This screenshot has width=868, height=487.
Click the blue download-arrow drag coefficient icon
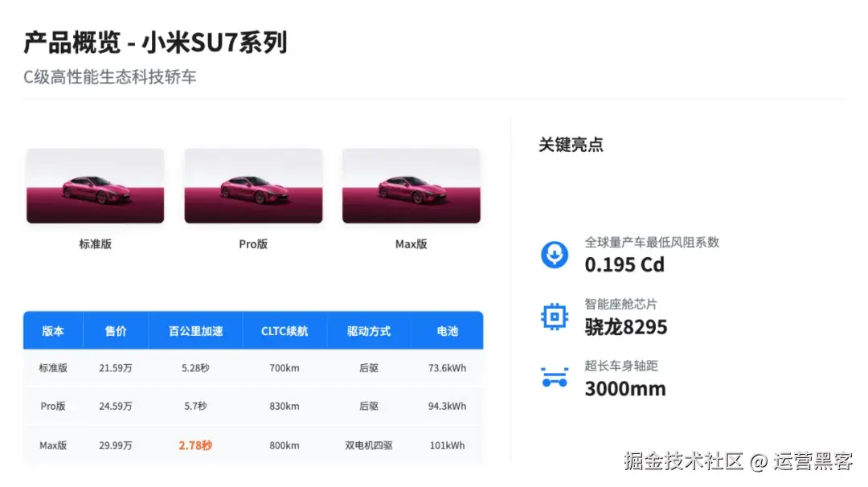(x=554, y=255)
